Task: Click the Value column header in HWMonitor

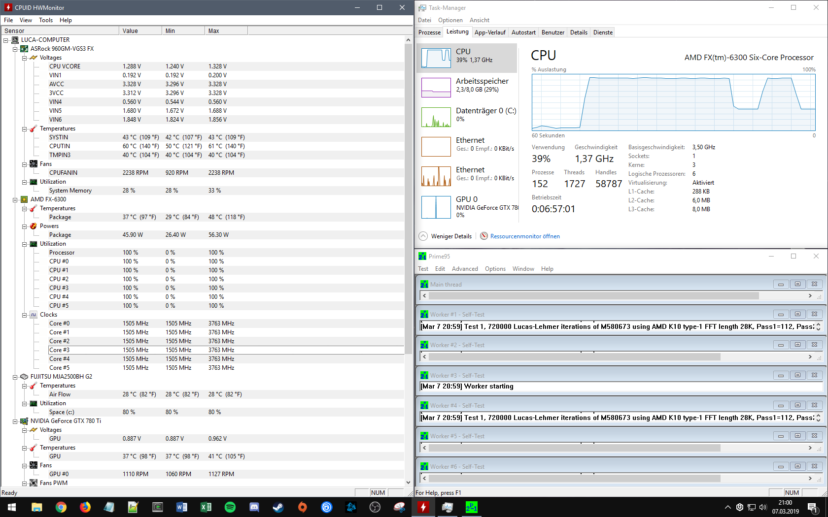Action: coord(140,31)
